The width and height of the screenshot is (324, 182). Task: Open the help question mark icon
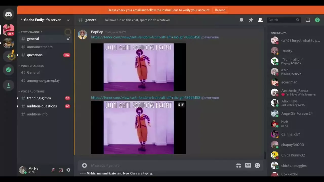point(317,20)
